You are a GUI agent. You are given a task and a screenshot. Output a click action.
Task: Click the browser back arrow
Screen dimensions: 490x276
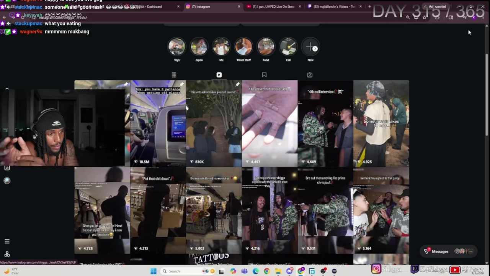click(4, 17)
